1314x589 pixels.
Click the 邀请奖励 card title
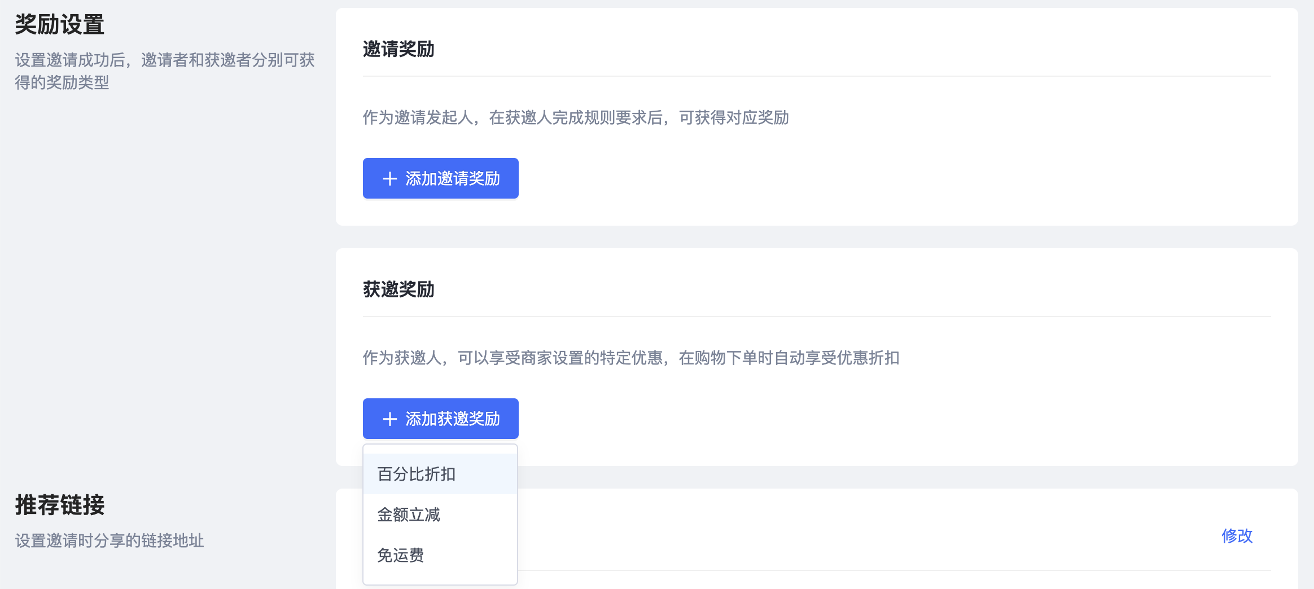[398, 50]
